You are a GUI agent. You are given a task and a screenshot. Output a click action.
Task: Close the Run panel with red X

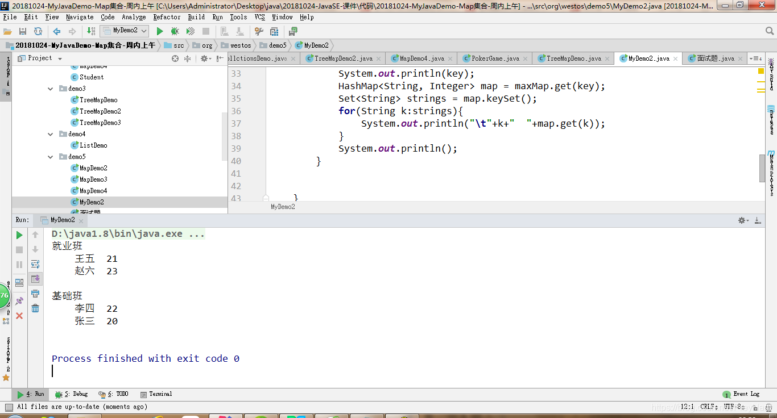pos(19,315)
